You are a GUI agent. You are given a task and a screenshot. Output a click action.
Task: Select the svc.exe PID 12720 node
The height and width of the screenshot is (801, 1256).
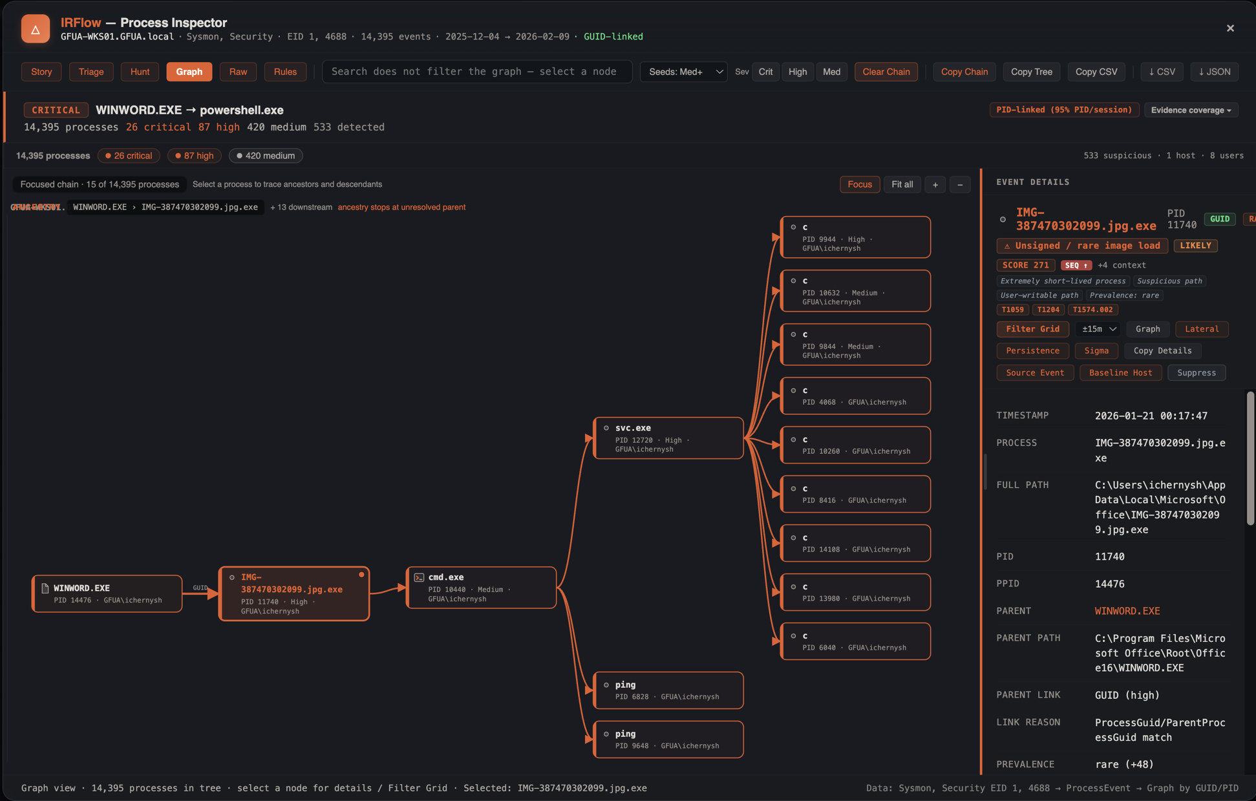click(668, 438)
